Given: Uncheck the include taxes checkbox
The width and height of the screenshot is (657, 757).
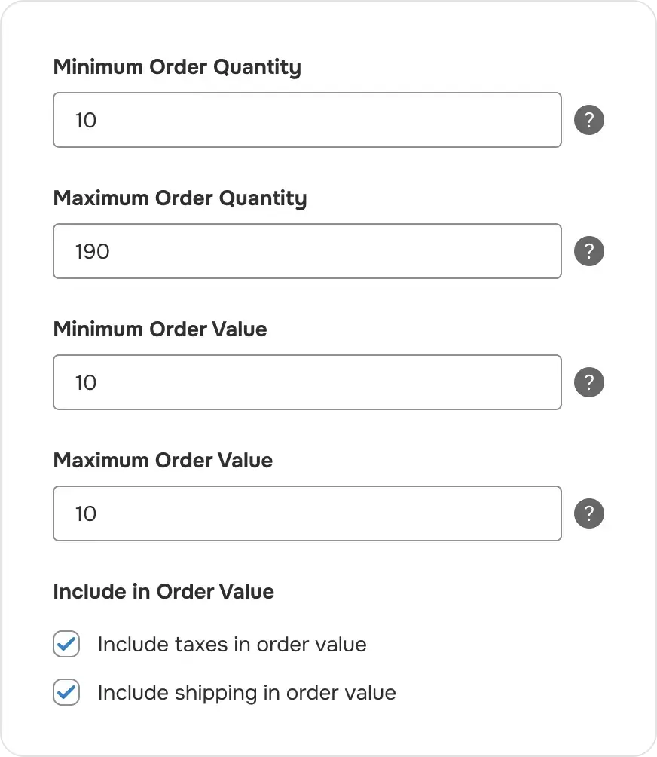Looking at the screenshot, I should tap(66, 645).
